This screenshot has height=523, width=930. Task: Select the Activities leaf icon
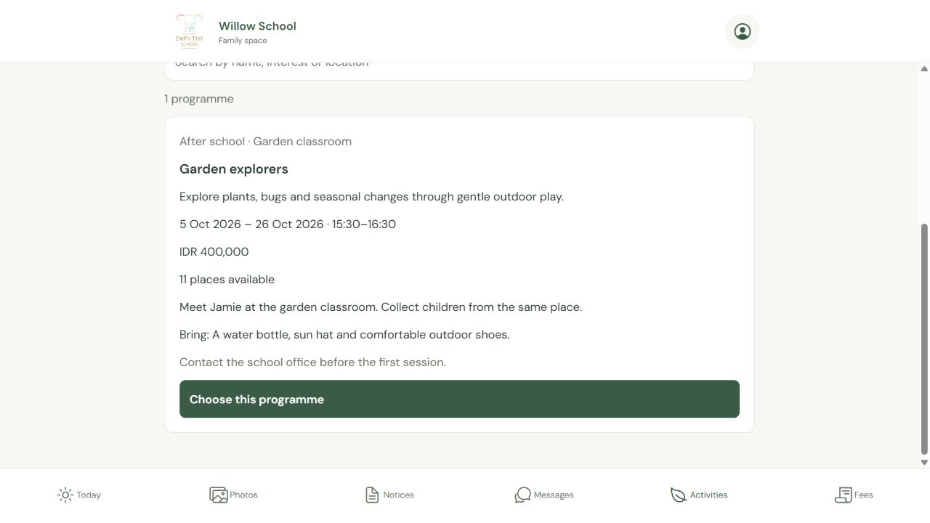[678, 495]
